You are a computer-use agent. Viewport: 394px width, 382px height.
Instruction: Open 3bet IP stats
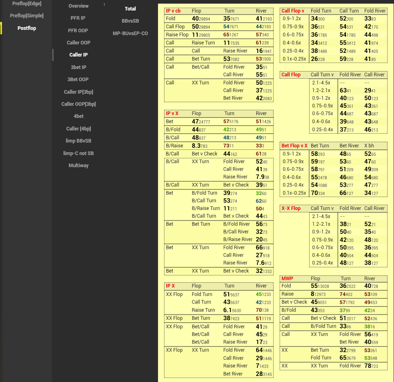[78, 67]
